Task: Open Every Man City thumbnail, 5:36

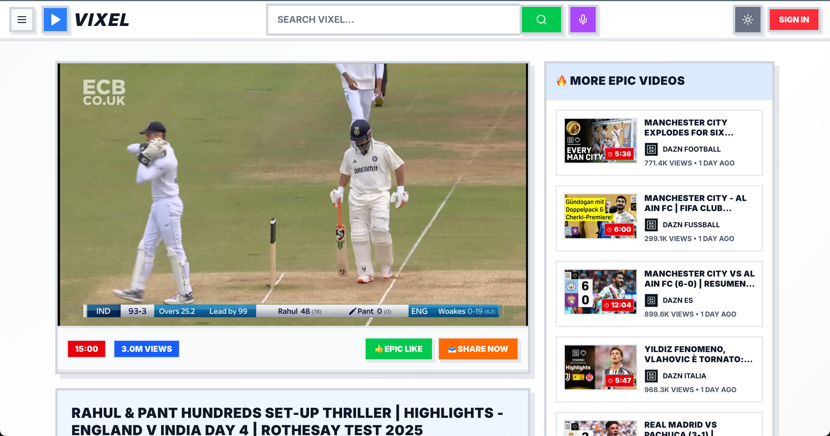Action: (601, 141)
